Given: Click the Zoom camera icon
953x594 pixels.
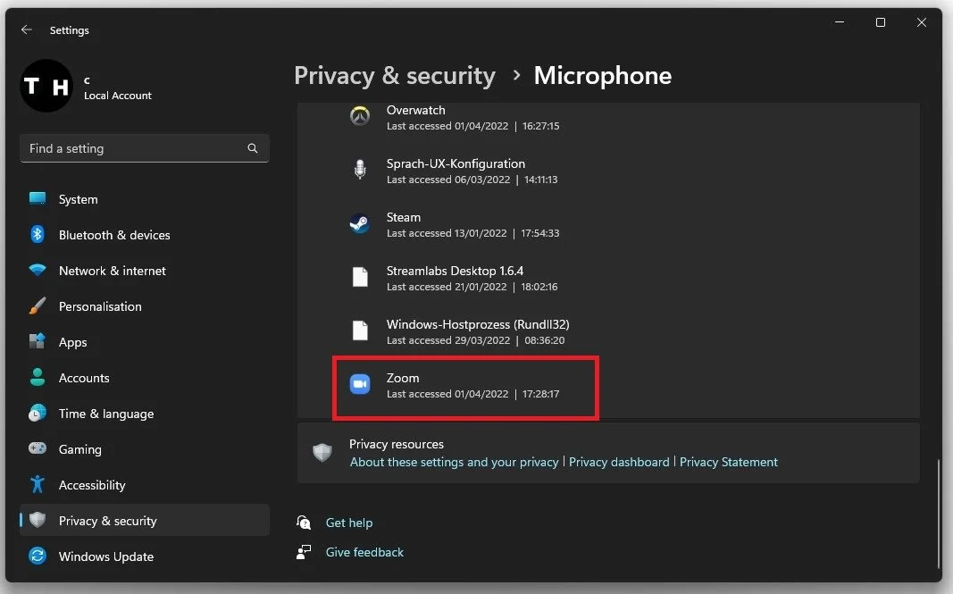Looking at the screenshot, I should click(x=359, y=384).
